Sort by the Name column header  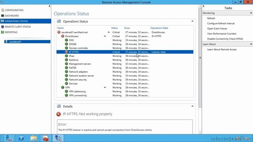pyautogui.click(x=60, y=28)
